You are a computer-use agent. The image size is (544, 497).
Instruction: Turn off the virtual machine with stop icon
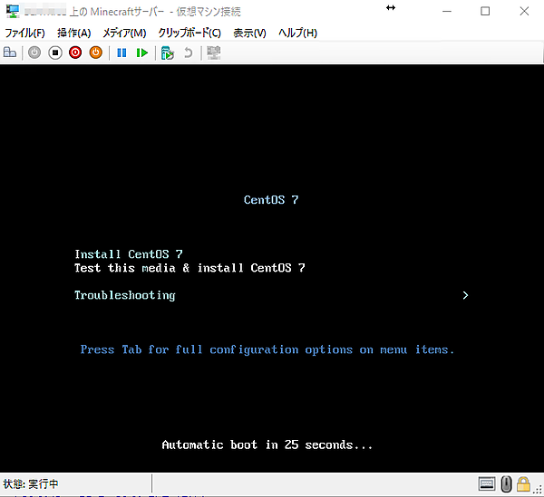(55, 53)
